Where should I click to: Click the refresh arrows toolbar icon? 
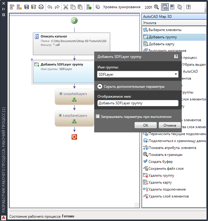click(x=180, y=7)
